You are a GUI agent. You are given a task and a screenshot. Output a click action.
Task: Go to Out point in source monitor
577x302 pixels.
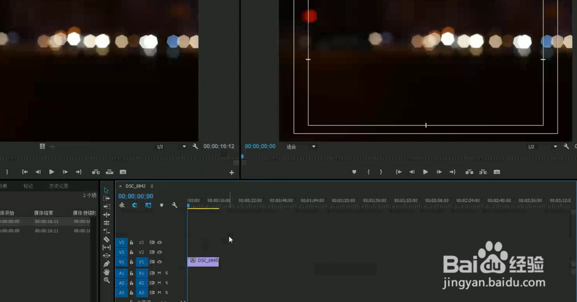(78, 172)
